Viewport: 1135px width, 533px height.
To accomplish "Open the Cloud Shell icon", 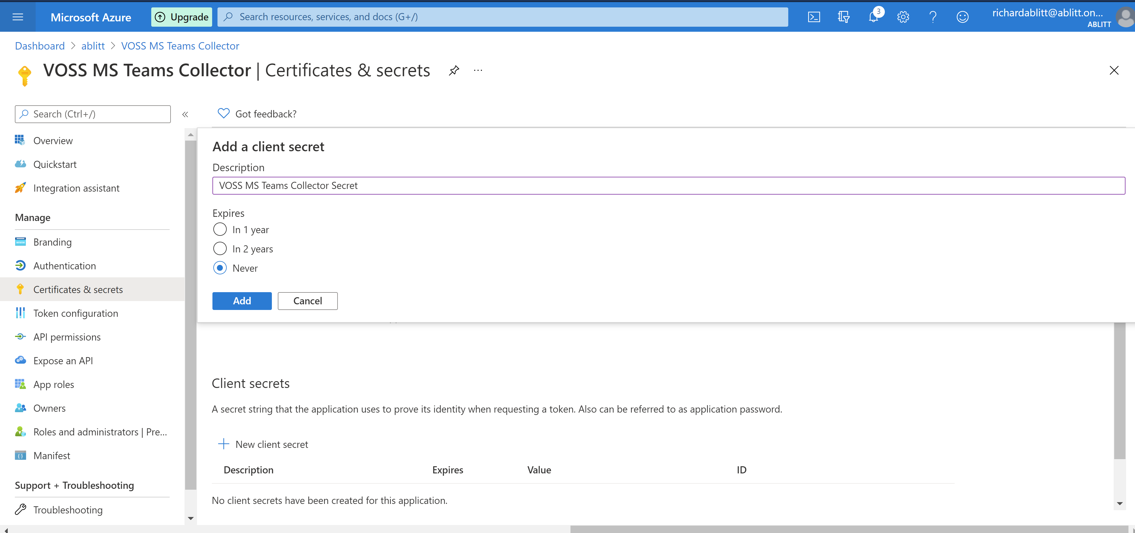I will (814, 17).
